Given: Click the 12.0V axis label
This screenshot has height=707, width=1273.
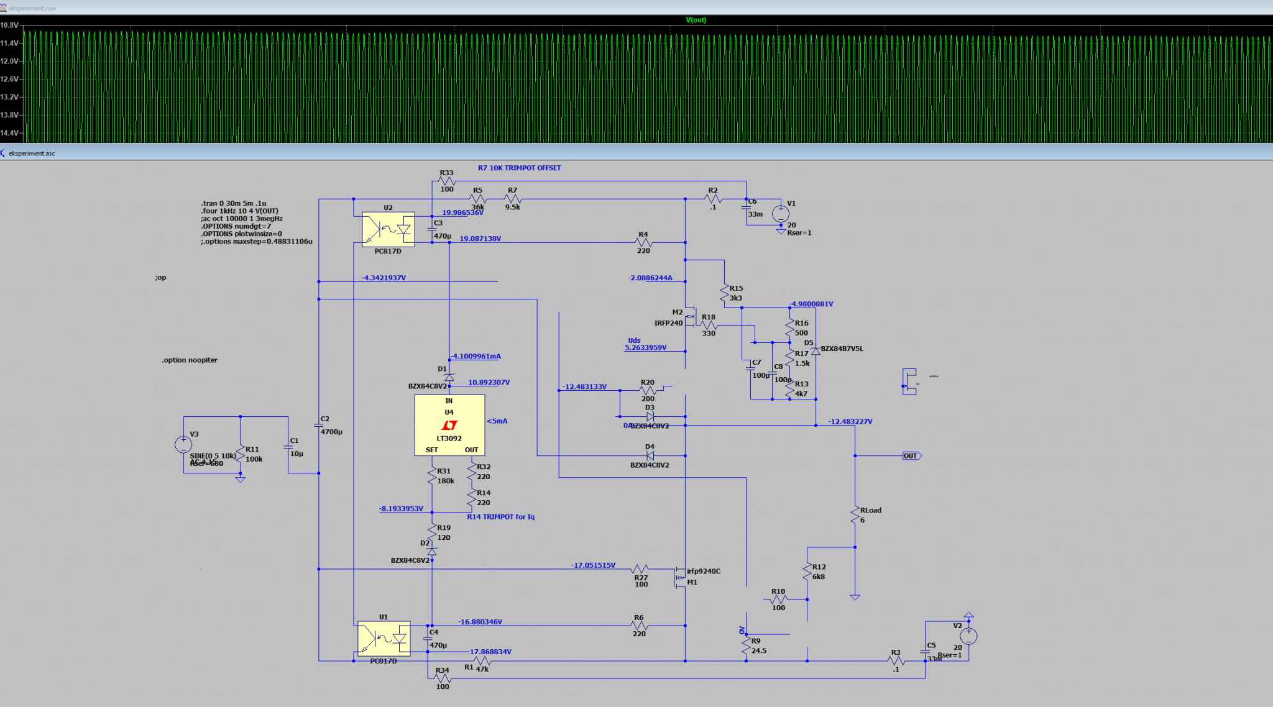Looking at the screenshot, I should pos(9,61).
